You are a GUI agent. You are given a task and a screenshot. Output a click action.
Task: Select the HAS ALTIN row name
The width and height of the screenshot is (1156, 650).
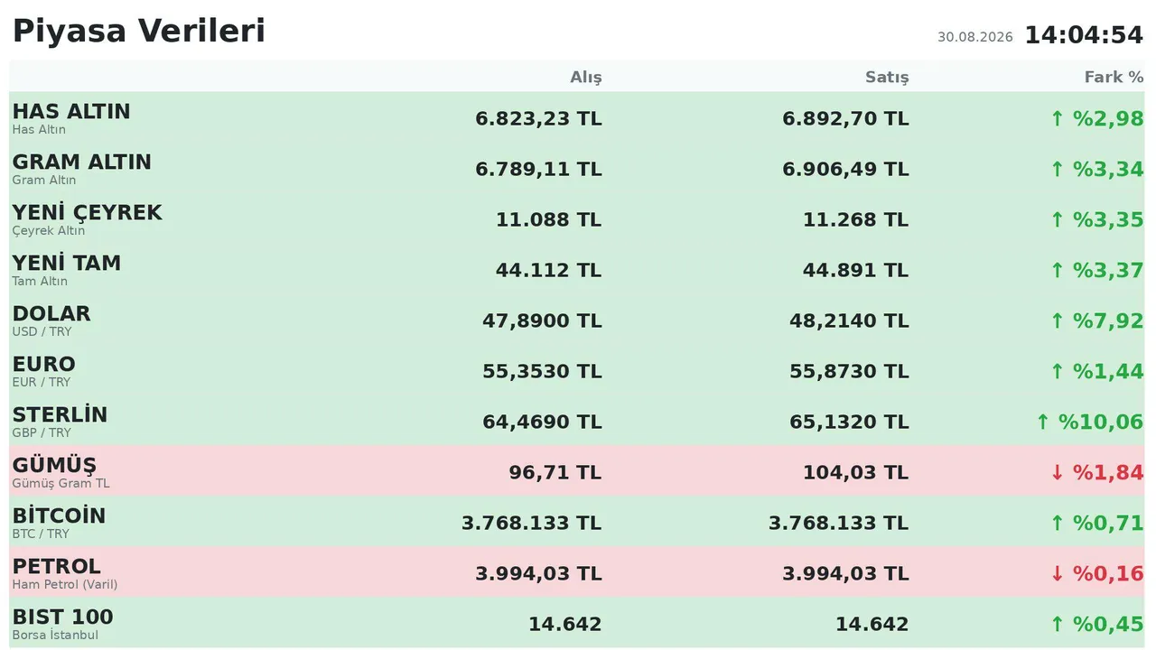(71, 111)
